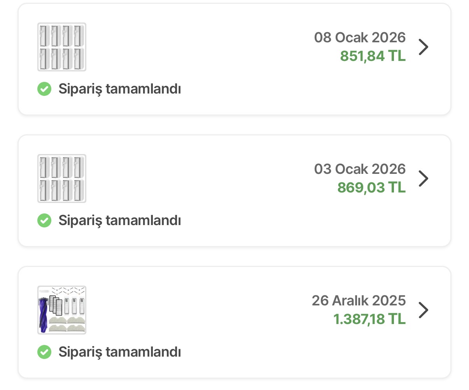Select the "03 Ocak 2026" date label
This screenshot has width=469, height=390.
pyautogui.click(x=360, y=169)
